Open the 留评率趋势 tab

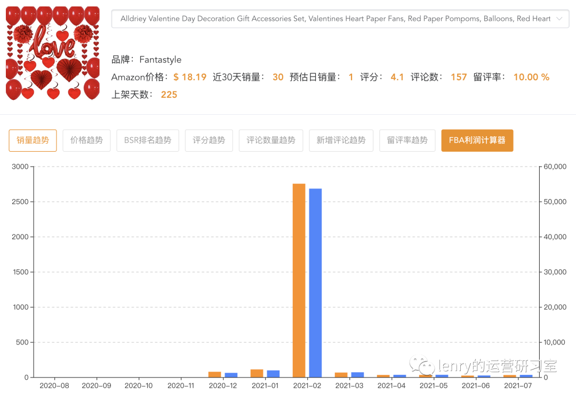[x=407, y=140]
